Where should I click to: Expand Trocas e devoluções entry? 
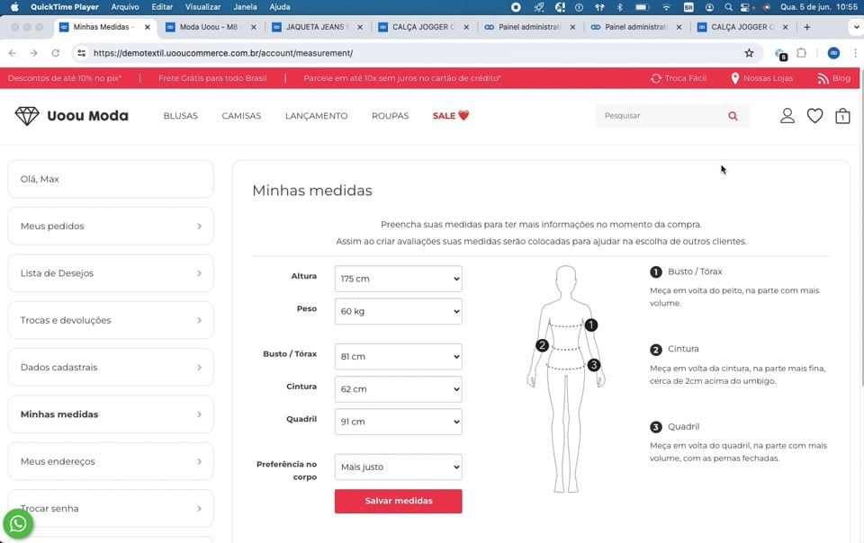pyautogui.click(x=110, y=319)
